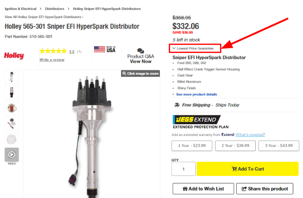Go to Ignition & Electrical breadcrumb
303x198 pixels.
20,8
